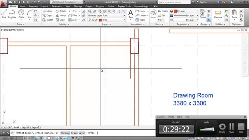Insert a Table

(140, 20)
